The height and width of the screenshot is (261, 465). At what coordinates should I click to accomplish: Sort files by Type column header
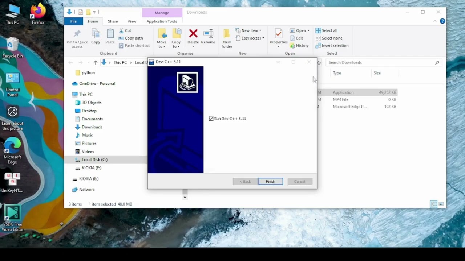[337, 73]
